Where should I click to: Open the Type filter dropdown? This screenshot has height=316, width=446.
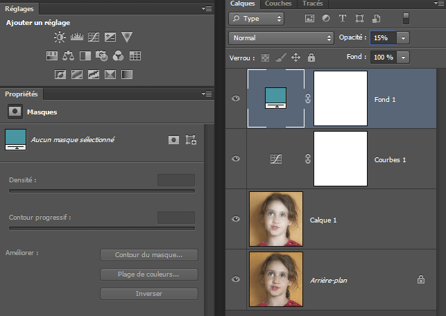255,19
